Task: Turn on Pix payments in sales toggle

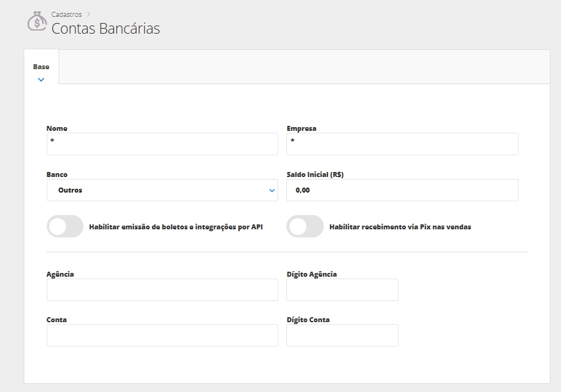Action: pos(305,227)
